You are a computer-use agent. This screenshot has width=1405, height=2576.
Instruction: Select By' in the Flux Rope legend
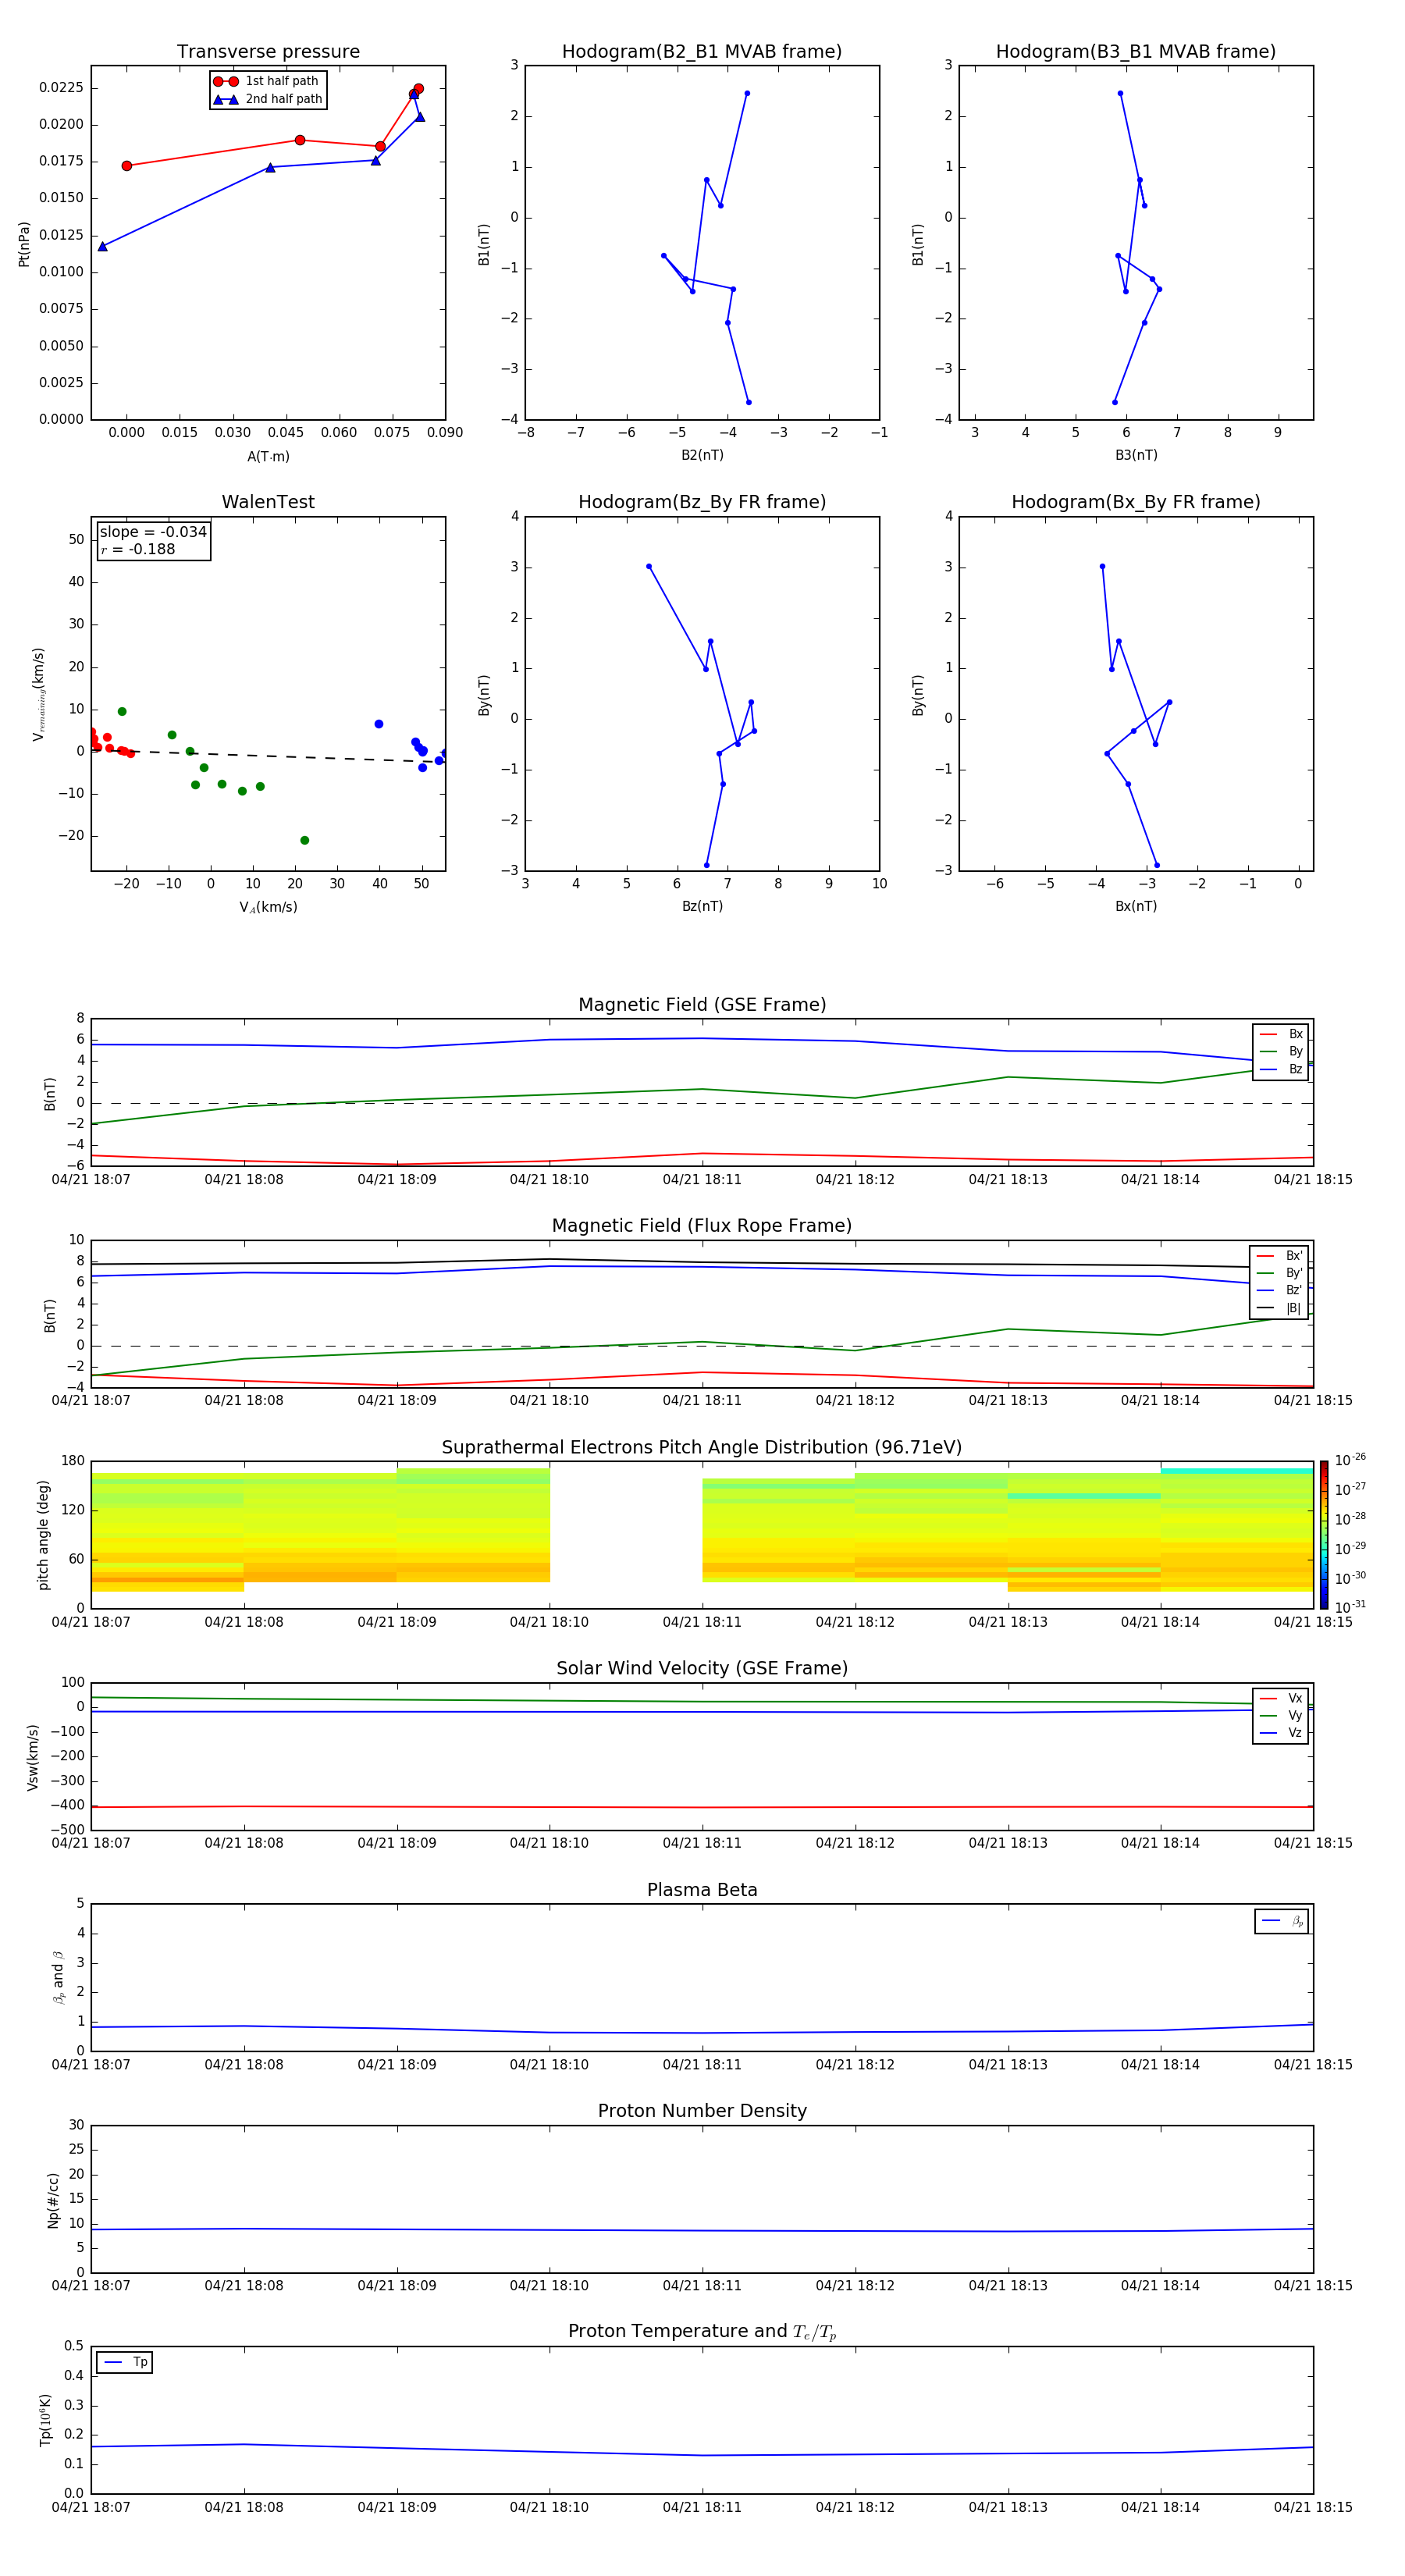point(1279,1273)
